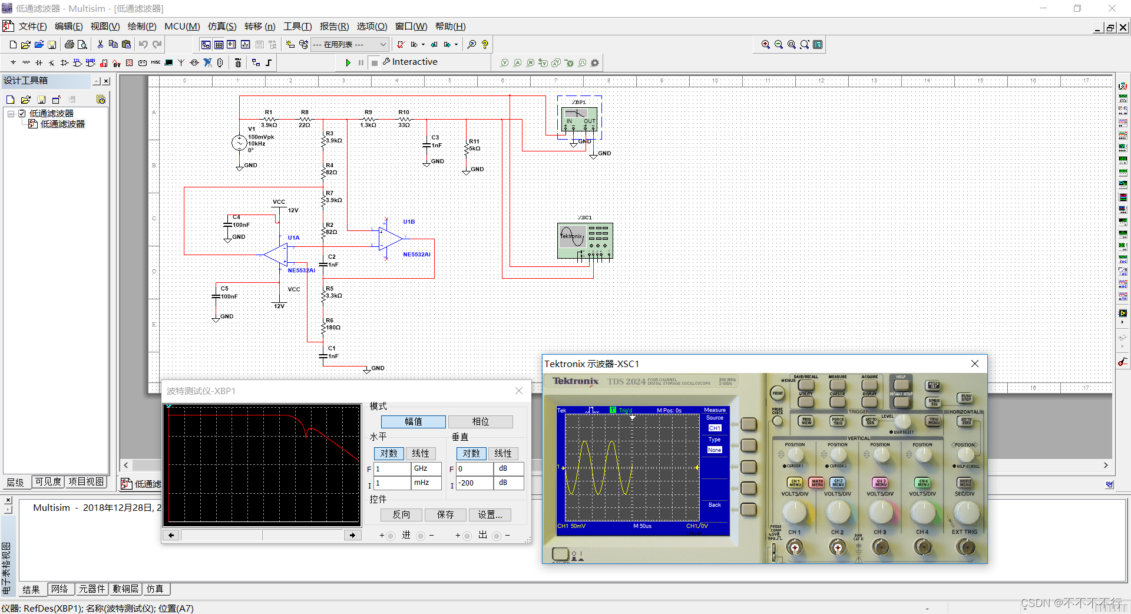Select 相位 phase mode in the Bode plotter
This screenshot has width=1131, height=614.
[481, 422]
